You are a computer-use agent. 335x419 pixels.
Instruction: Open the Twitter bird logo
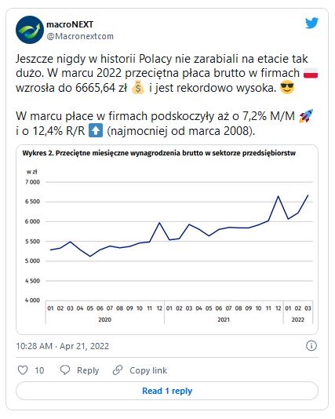click(311, 24)
